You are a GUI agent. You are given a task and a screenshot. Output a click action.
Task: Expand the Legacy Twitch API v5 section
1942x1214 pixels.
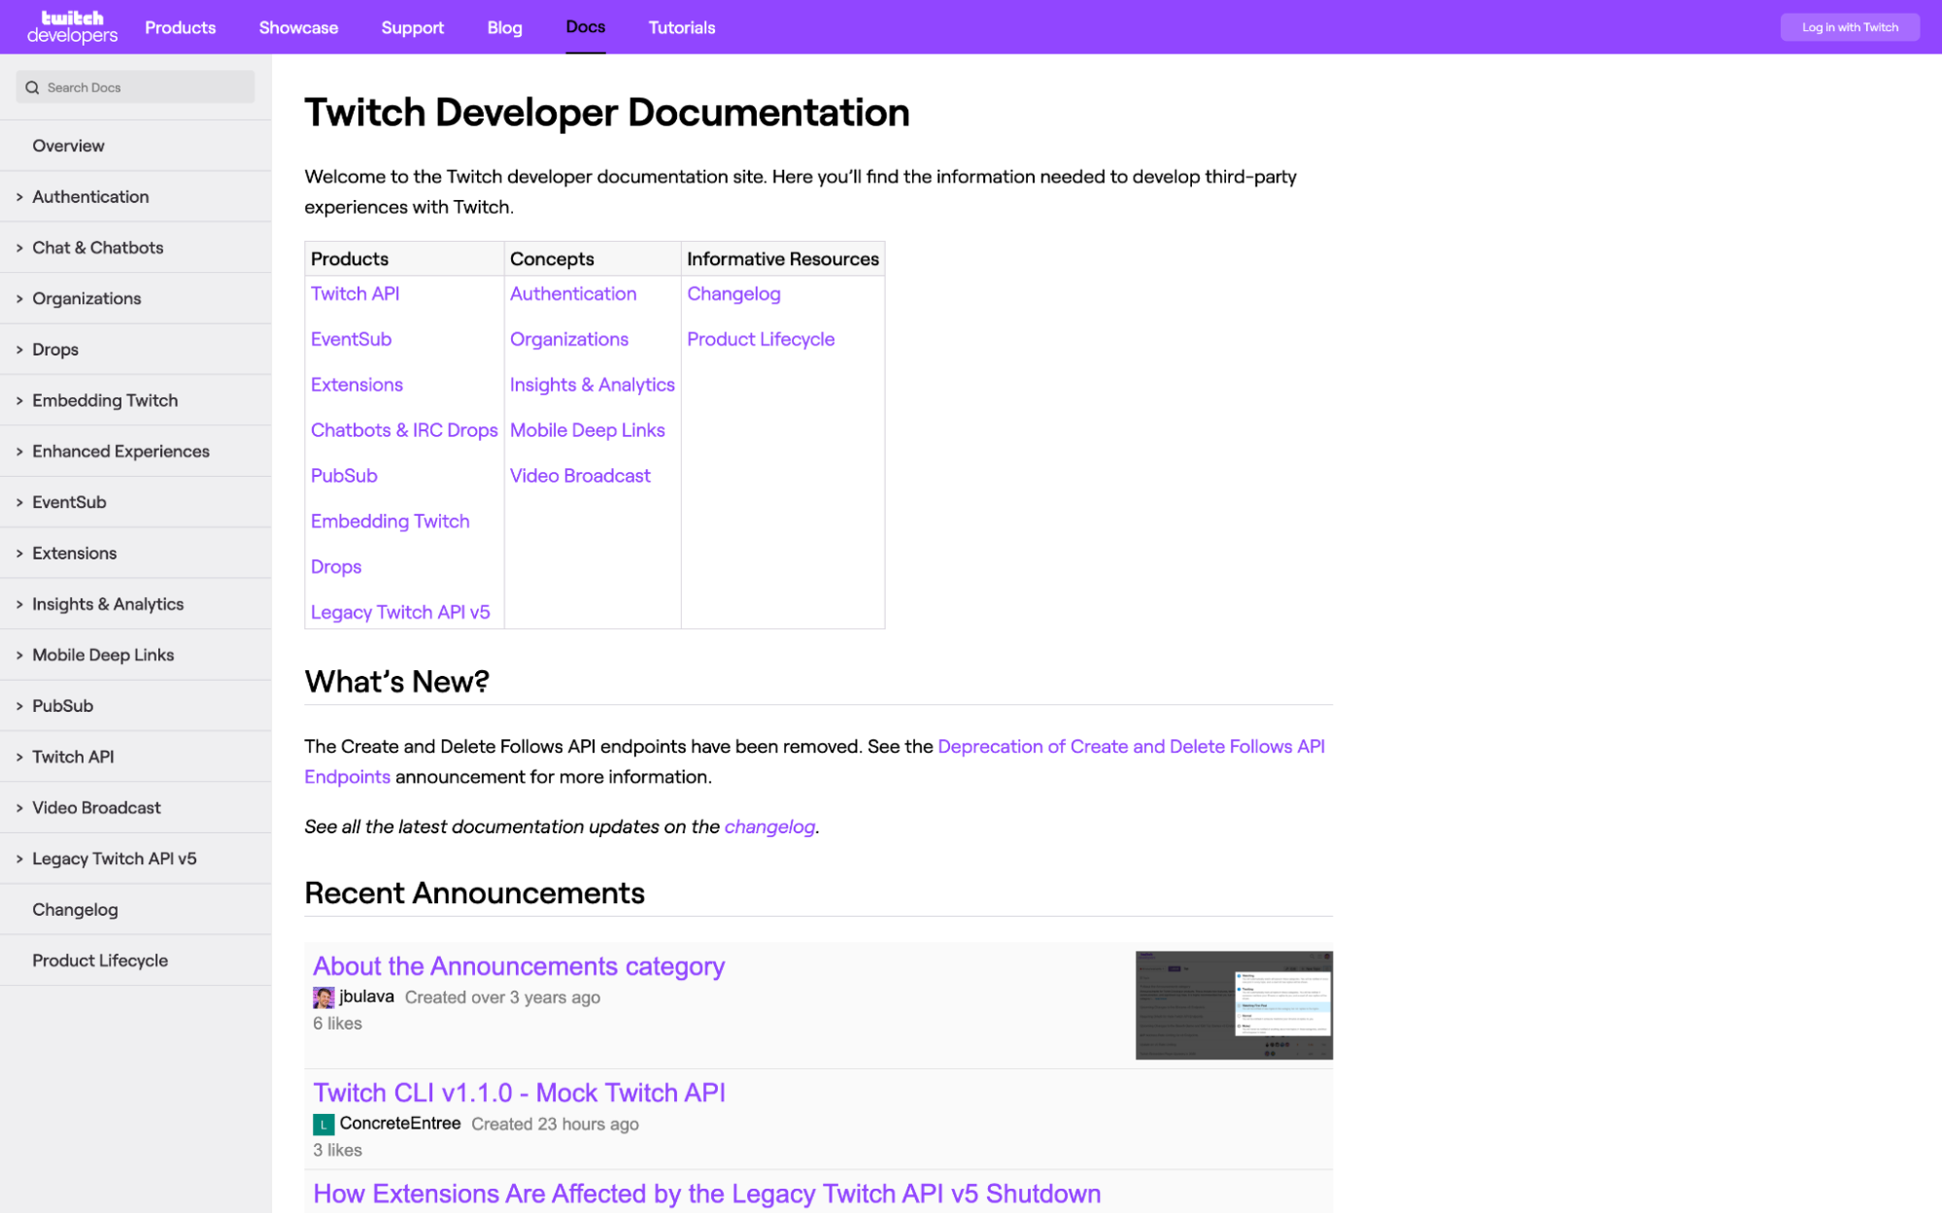[114, 858]
